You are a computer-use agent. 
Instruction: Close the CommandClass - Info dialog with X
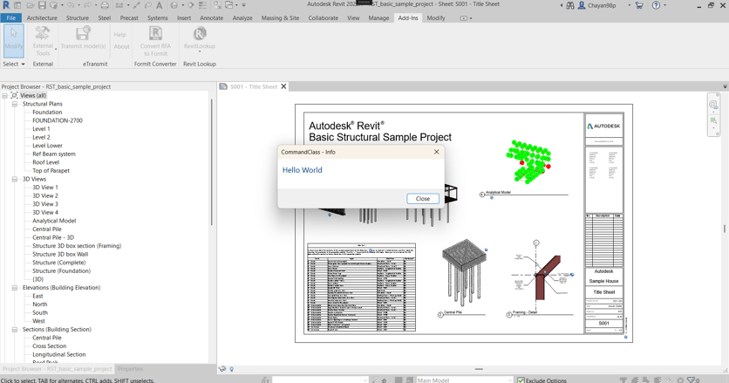tap(436, 152)
